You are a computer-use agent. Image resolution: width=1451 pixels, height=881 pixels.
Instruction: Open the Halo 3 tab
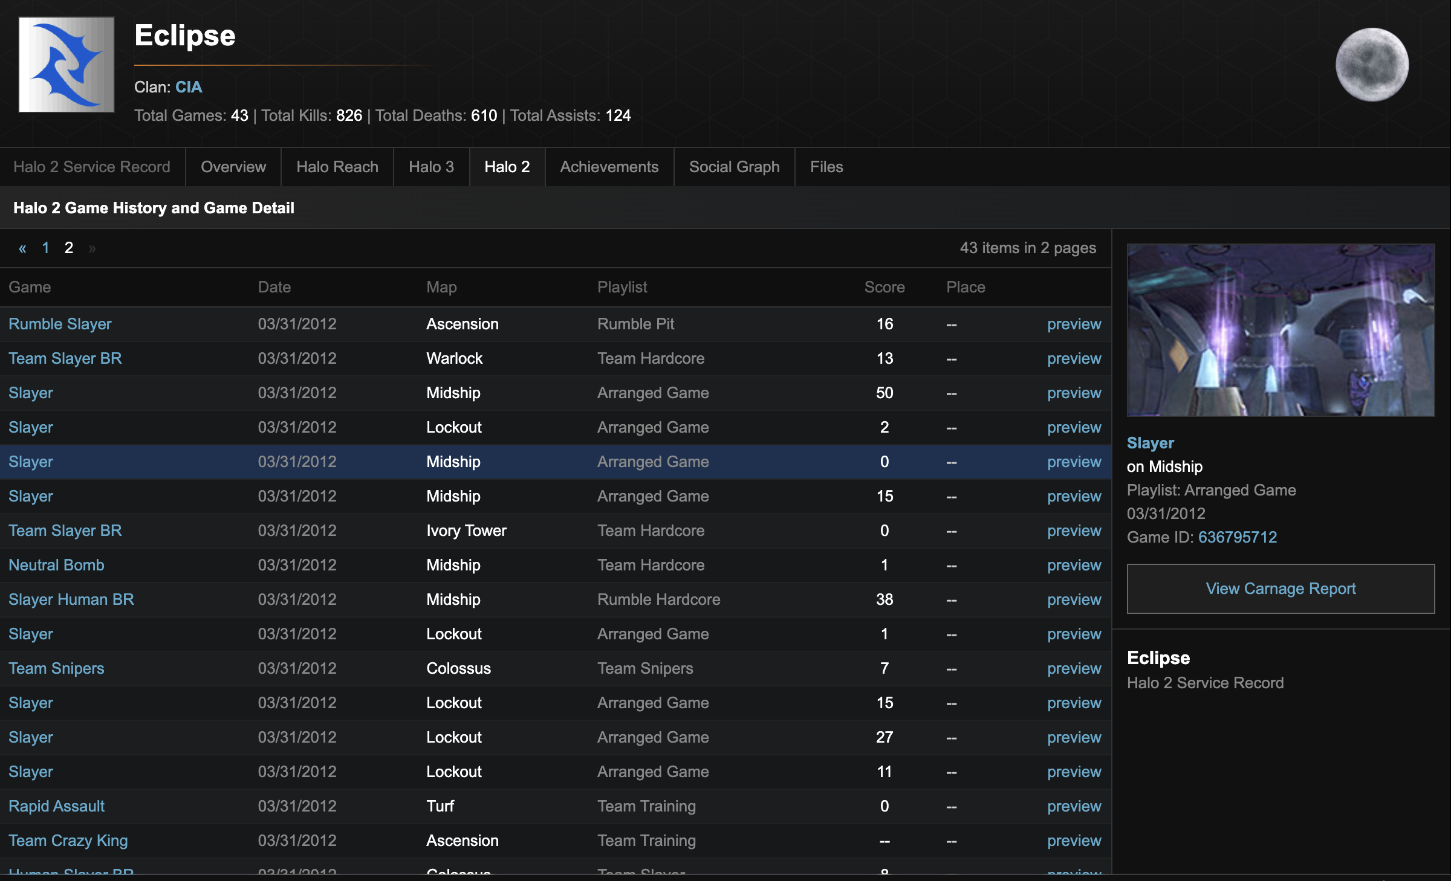pyautogui.click(x=431, y=167)
